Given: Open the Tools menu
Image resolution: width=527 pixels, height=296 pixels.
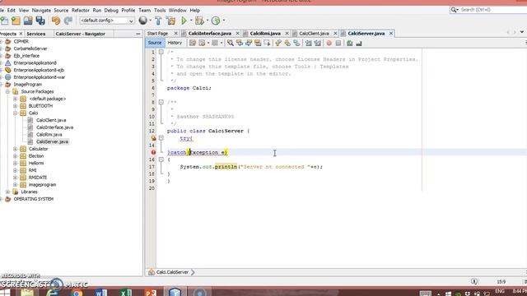Looking at the screenshot, I should (x=160, y=11).
